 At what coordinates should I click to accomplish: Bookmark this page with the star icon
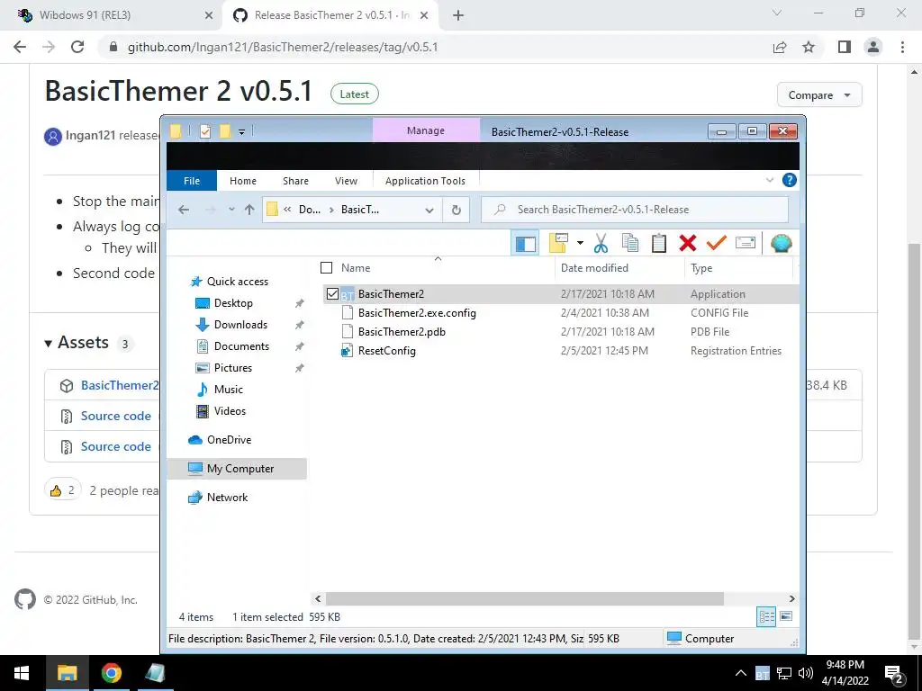pyautogui.click(x=809, y=47)
